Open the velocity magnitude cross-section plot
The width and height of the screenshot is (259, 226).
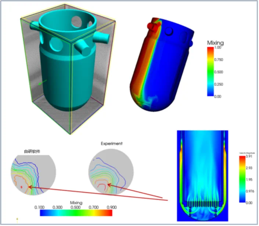pyautogui.click(x=203, y=176)
